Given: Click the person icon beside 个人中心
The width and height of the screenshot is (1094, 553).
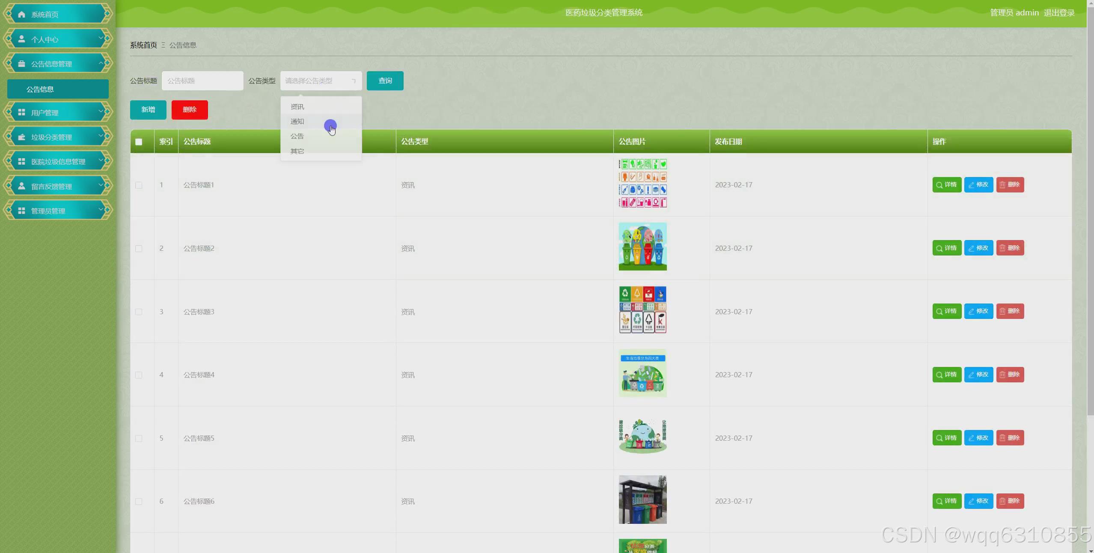Looking at the screenshot, I should point(21,39).
